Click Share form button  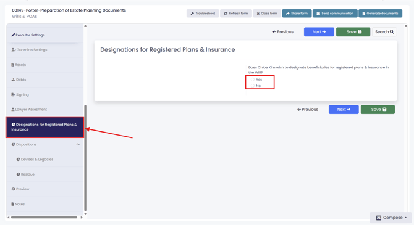click(297, 14)
